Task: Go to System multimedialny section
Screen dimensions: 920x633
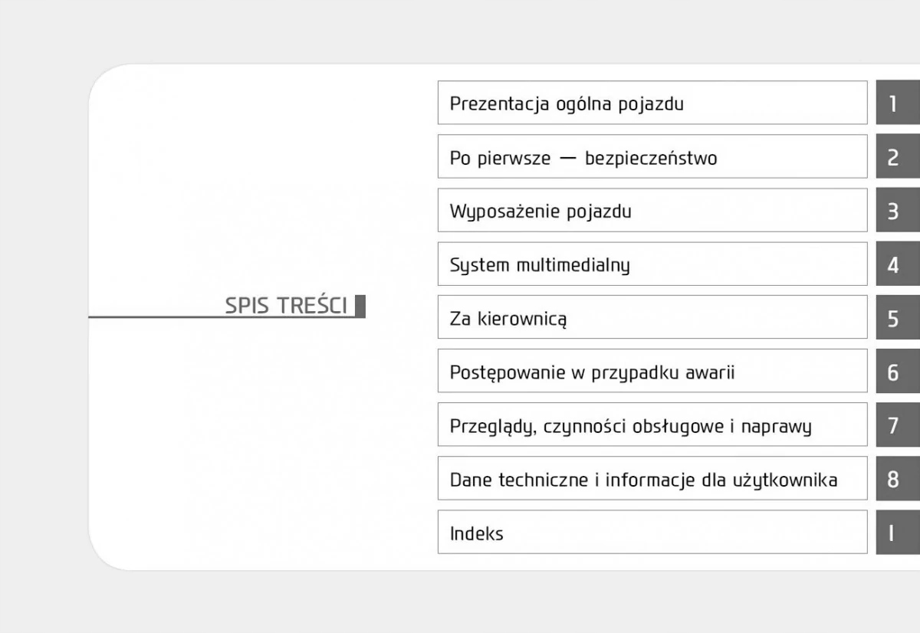Action: pos(652,264)
